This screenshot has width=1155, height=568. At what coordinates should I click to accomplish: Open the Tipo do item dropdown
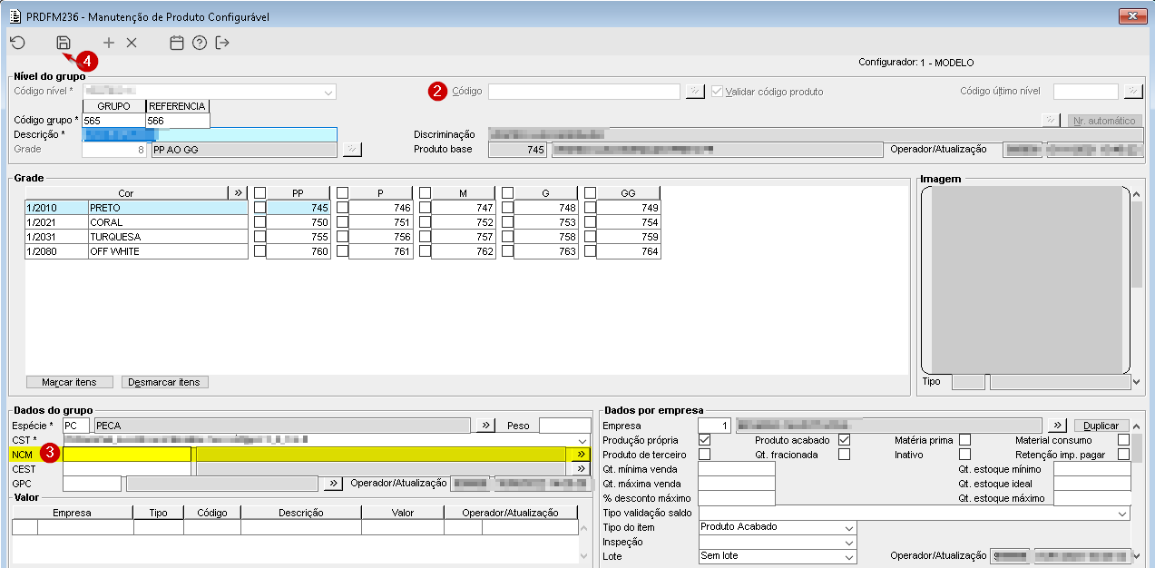tap(849, 527)
